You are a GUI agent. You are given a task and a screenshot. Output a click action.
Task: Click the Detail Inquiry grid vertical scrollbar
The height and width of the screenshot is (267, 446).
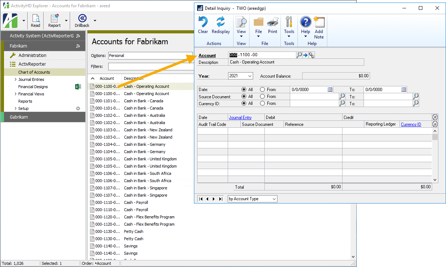(x=435, y=155)
